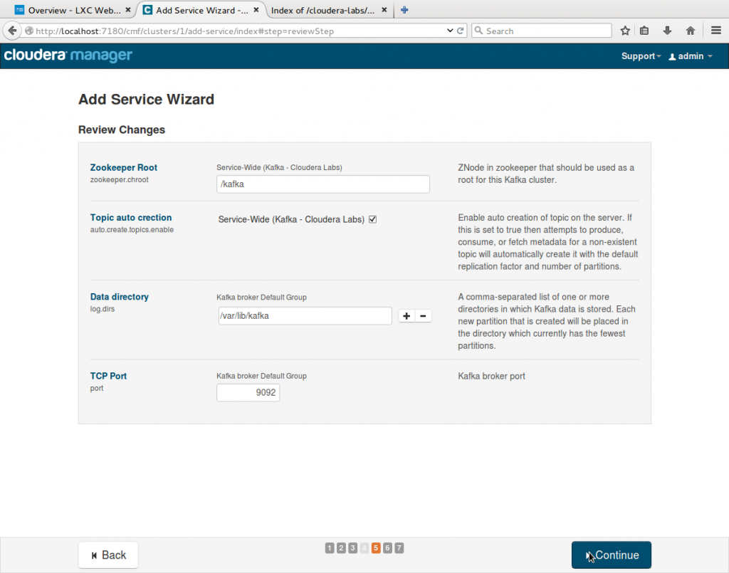Open the Zookeeper Root setting link
This screenshot has height=573, width=729.
click(x=124, y=167)
